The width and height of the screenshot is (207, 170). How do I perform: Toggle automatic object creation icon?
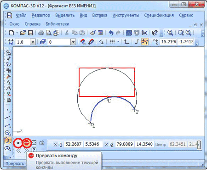tap(34, 143)
